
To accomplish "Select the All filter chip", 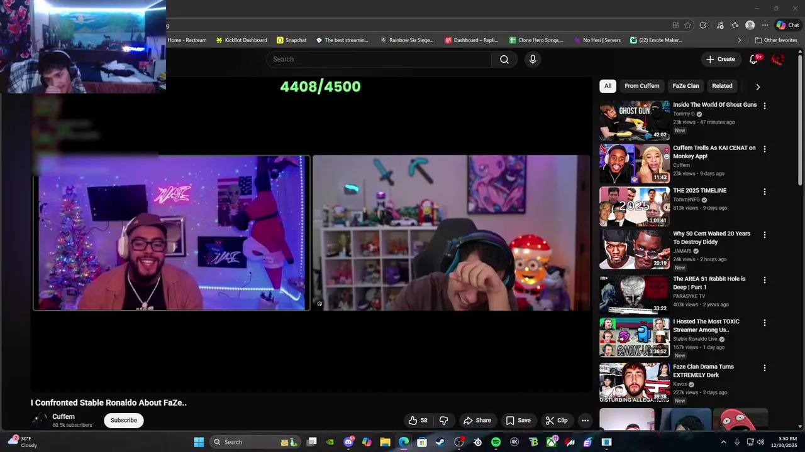I will click(608, 86).
